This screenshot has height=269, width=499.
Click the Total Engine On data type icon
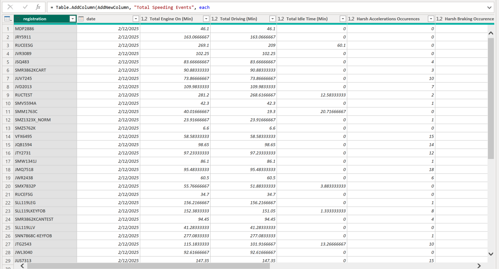click(144, 19)
